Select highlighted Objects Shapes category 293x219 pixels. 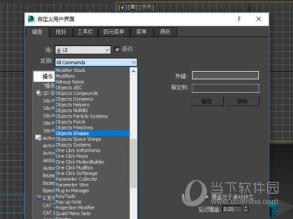click(92, 134)
